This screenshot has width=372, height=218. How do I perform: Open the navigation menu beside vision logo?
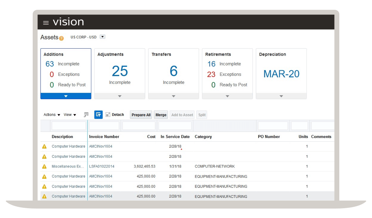pos(46,22)
